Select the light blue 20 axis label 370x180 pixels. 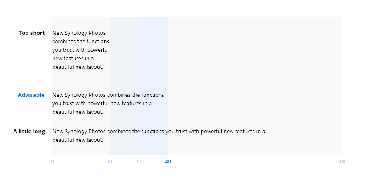coord(109,162)
